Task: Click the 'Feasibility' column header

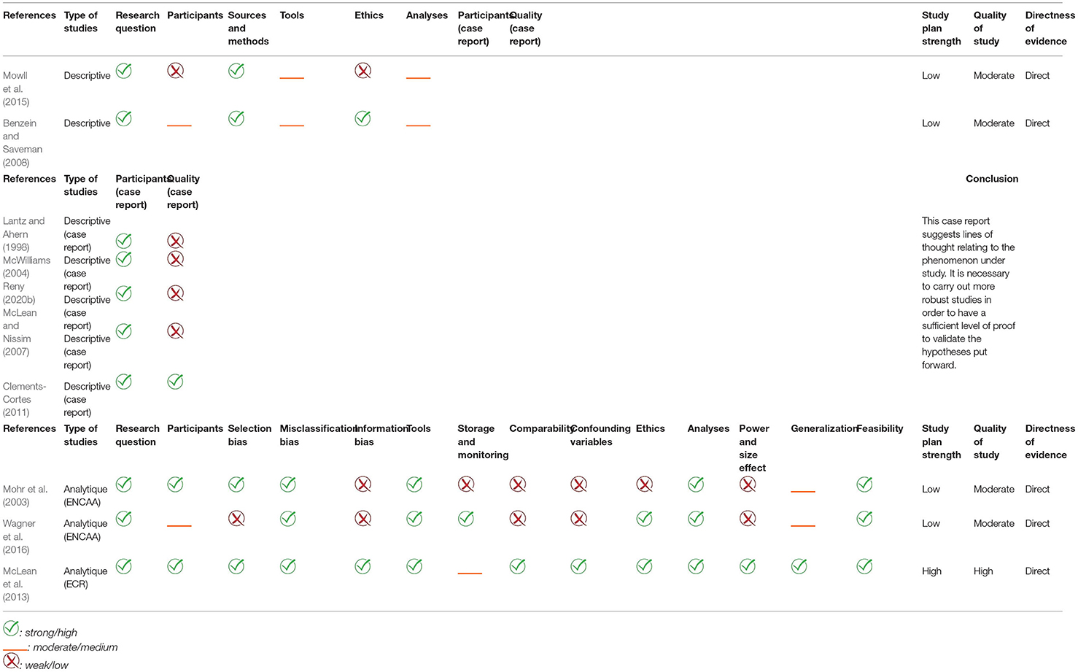Action: click(880, 428)
